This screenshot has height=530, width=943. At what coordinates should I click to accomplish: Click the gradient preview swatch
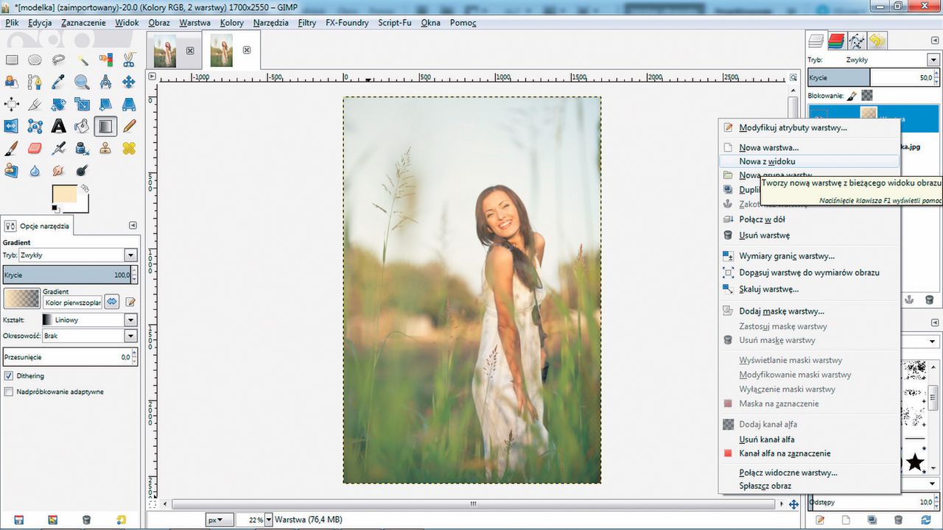pyautogui.click(x=21, y=298)
